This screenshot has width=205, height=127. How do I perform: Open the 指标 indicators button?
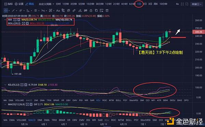coord(9,4)
